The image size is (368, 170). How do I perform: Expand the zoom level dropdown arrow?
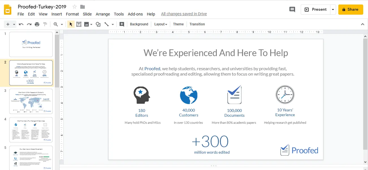[x=62, y=25]
